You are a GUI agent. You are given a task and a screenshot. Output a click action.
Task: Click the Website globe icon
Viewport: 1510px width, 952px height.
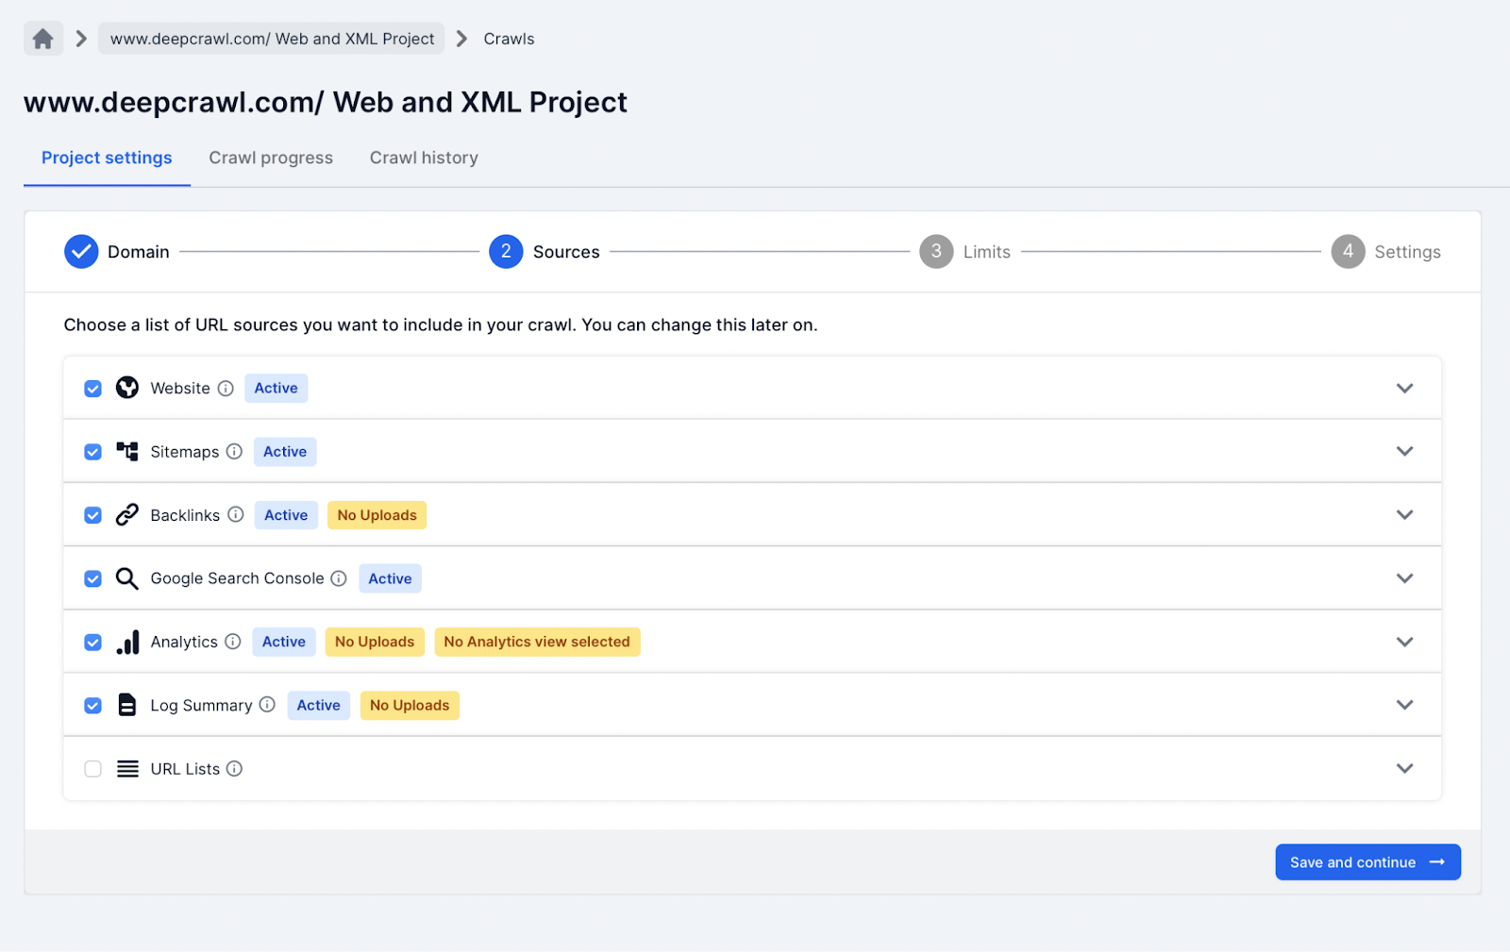[127, 388]
